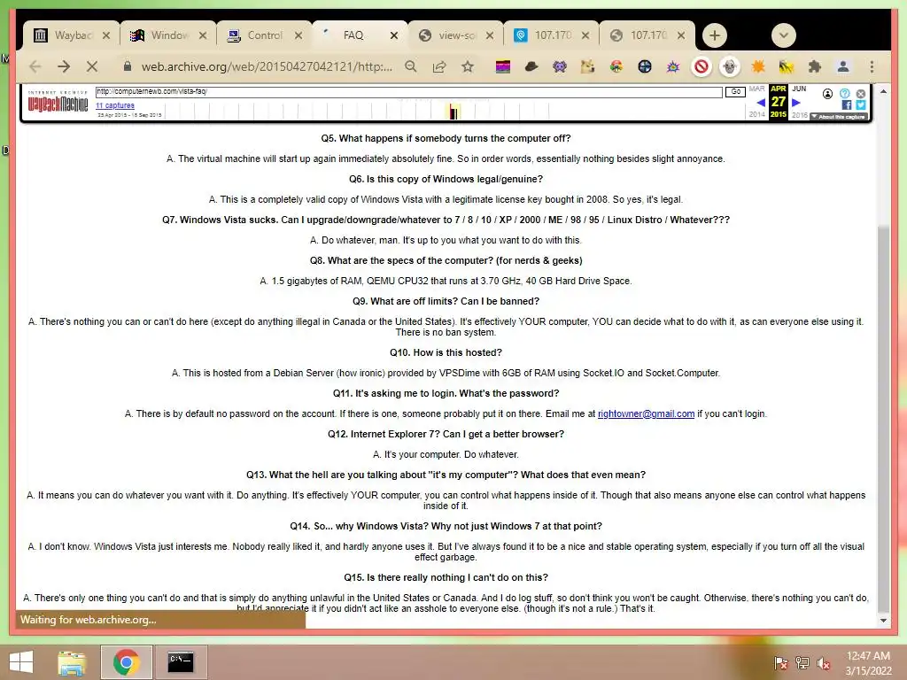Open Chrome's three-dot menu
Viewport: 907px width, 680px height.
[872, 67]
